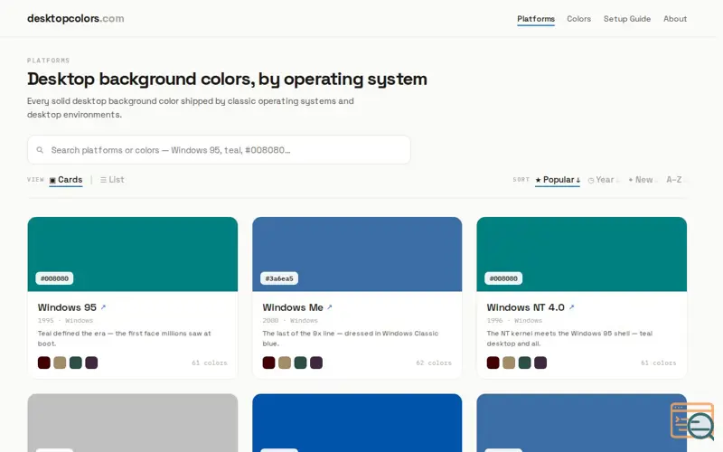Copy #008080 hex badge on Windows 95 card
Viewport: 723px width, 452px height.
(54, 278)
